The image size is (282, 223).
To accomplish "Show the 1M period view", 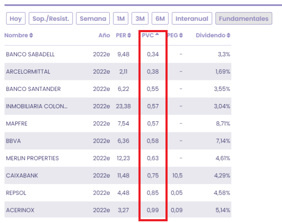I will 121,19.
